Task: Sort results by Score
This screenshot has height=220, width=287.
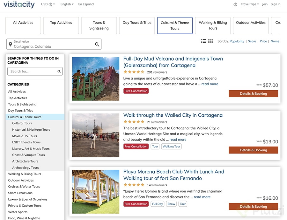Action: pyautogui.click(x=252, y=41)
